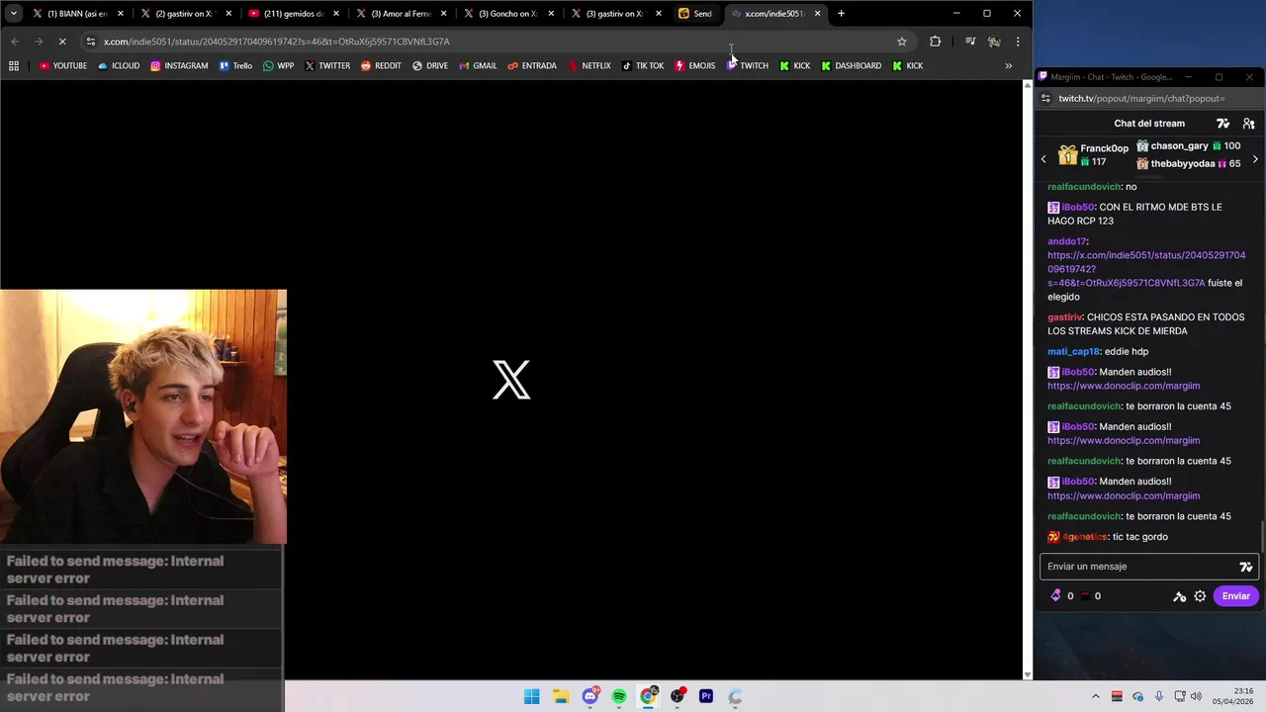The image size is (1266, 712).
Task: Open Trello bookmark
Action: (235, 66)
